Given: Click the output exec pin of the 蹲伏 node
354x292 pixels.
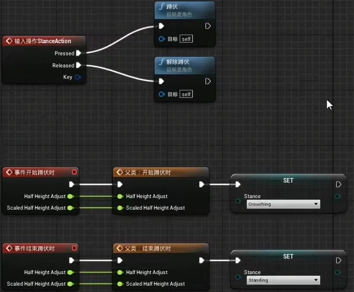Looking at the screenshot, I should 208,26.
